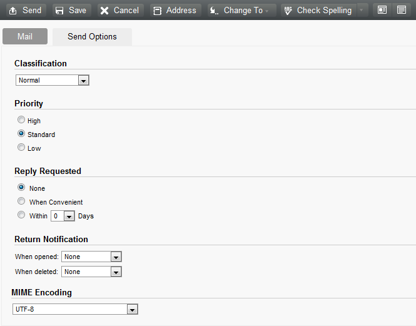Save the message with the Save button
Image resolution: width=416 pixels, height=326 pixels.
(70, 11)
